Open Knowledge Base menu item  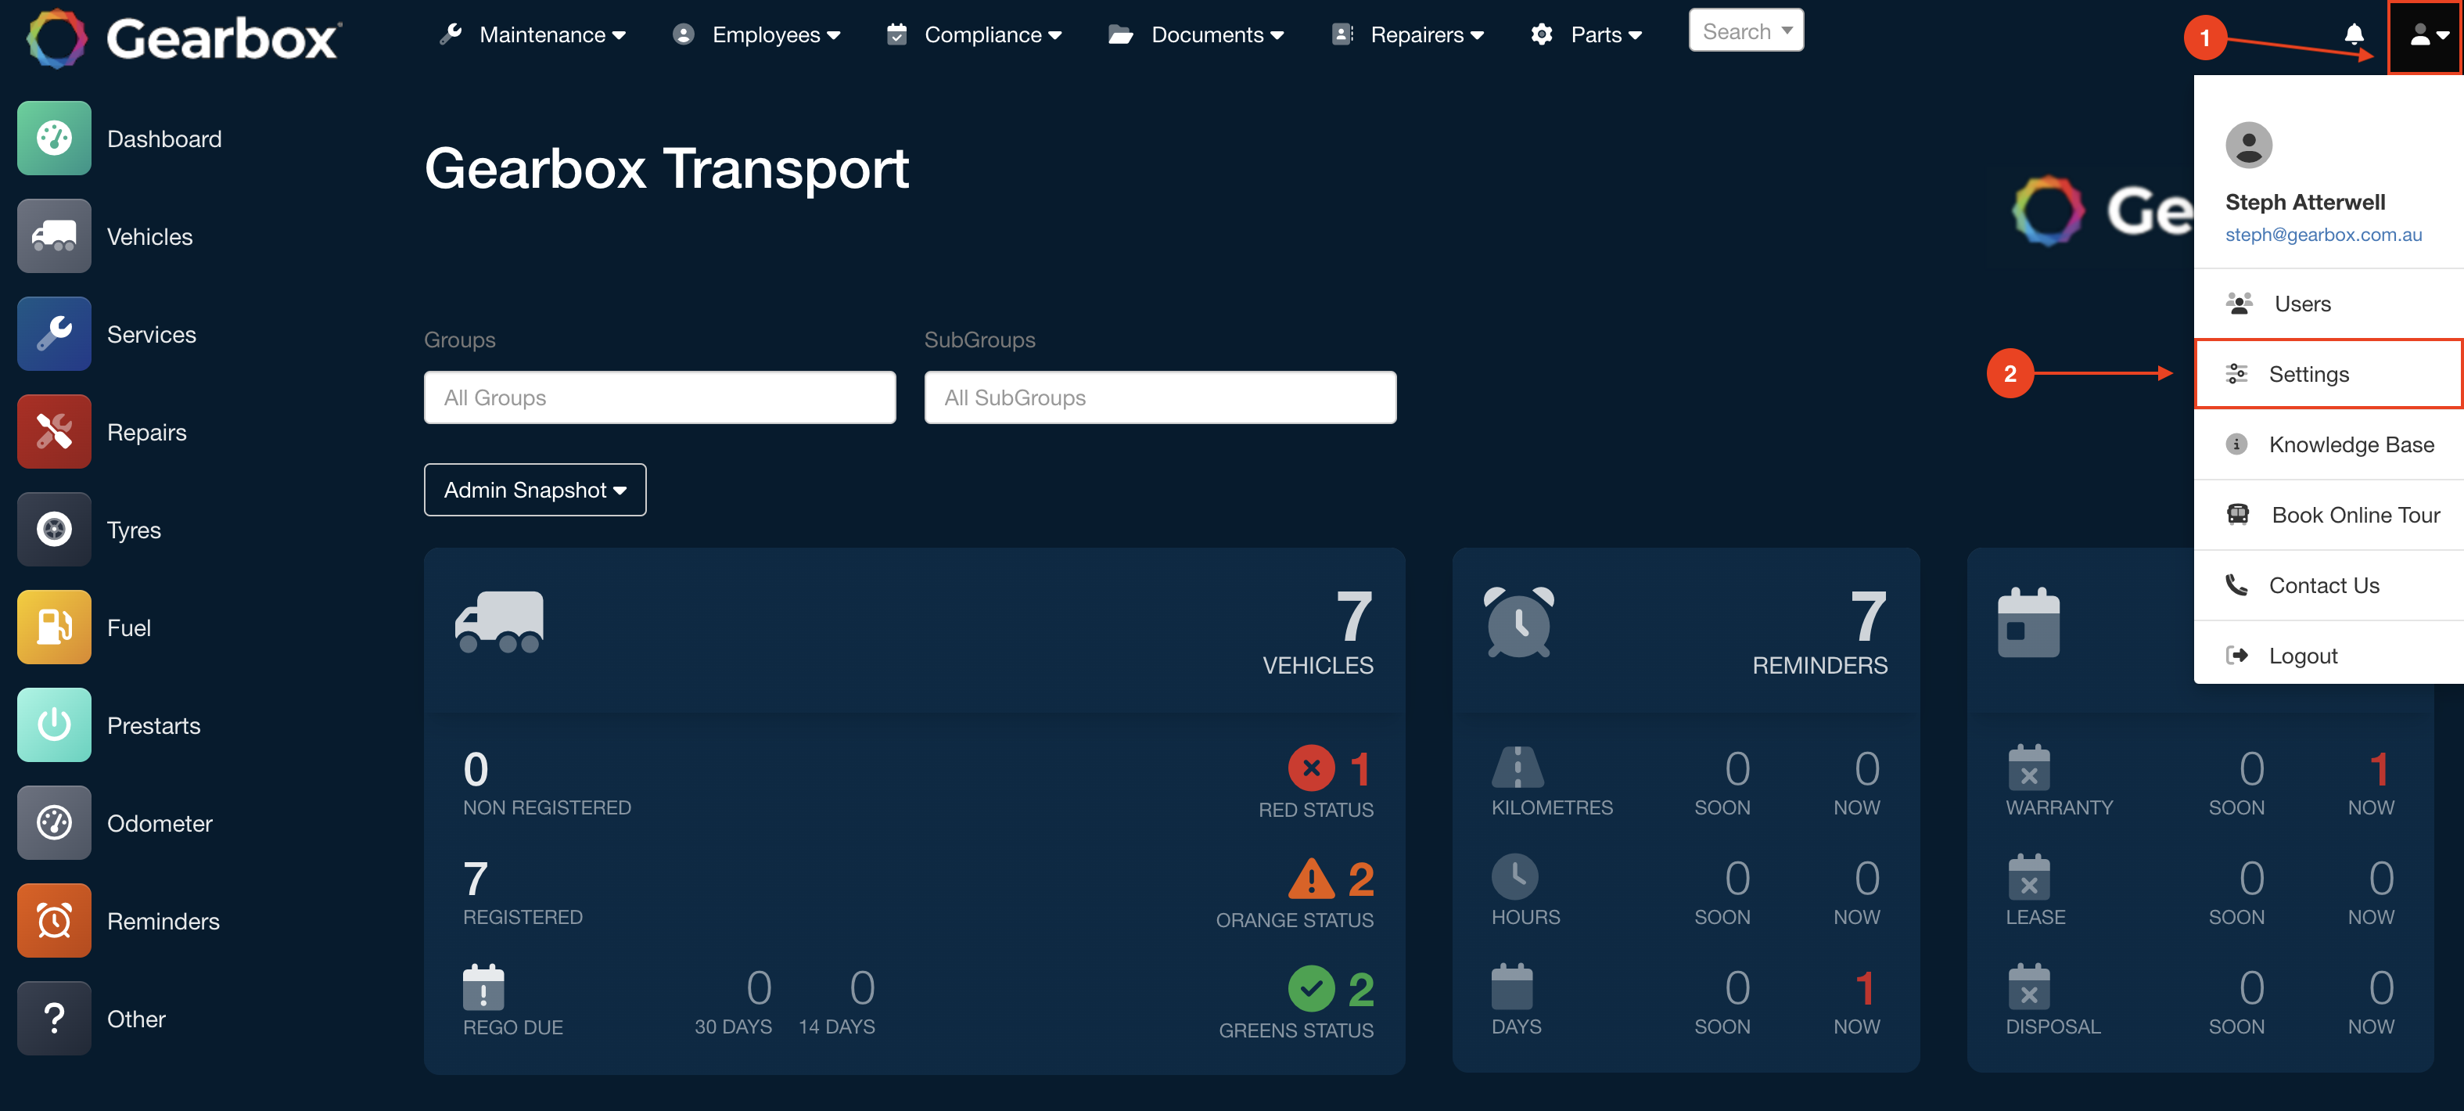point(2328,444)
